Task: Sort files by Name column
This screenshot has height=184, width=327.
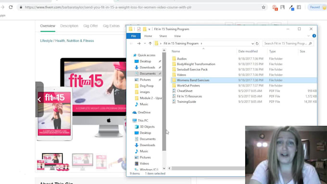Action: (176, 51)
